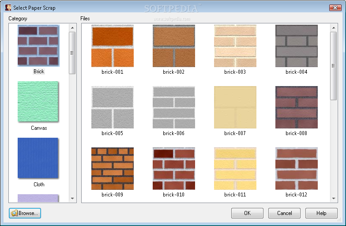Click the 'Brick' category label
This screenshot has height=226, width=346.
click(x=39, y=72)
